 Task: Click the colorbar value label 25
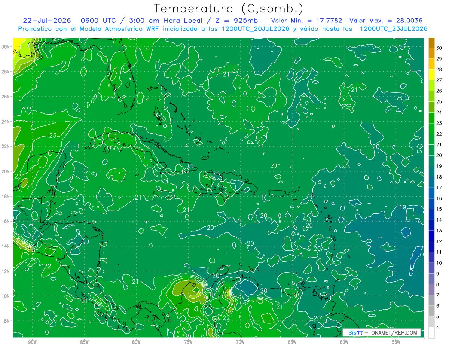tap(439, 102)
